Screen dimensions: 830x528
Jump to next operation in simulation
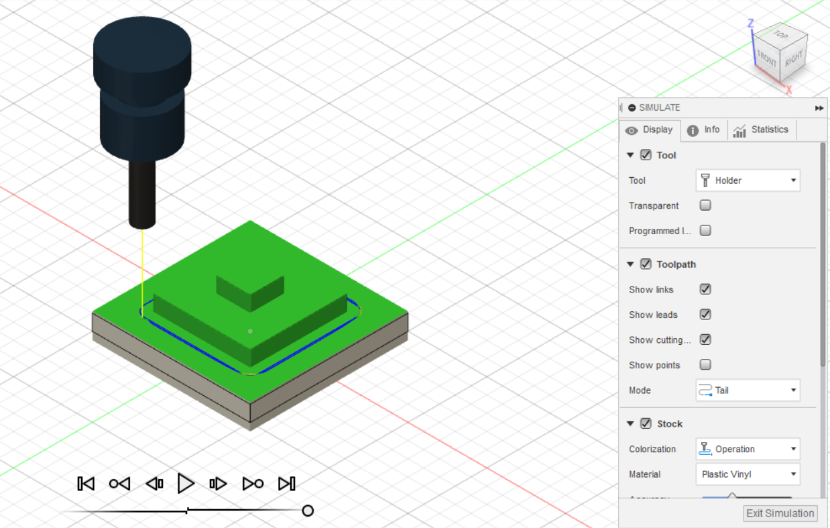click(x=253, y=484)
